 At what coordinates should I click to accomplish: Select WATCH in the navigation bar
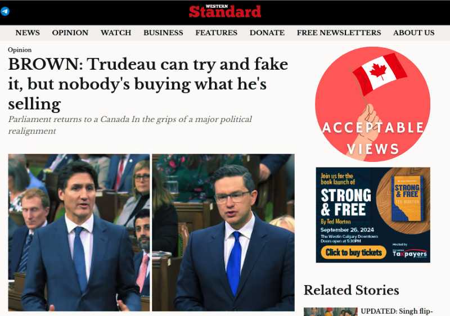(x=116, y=33)
